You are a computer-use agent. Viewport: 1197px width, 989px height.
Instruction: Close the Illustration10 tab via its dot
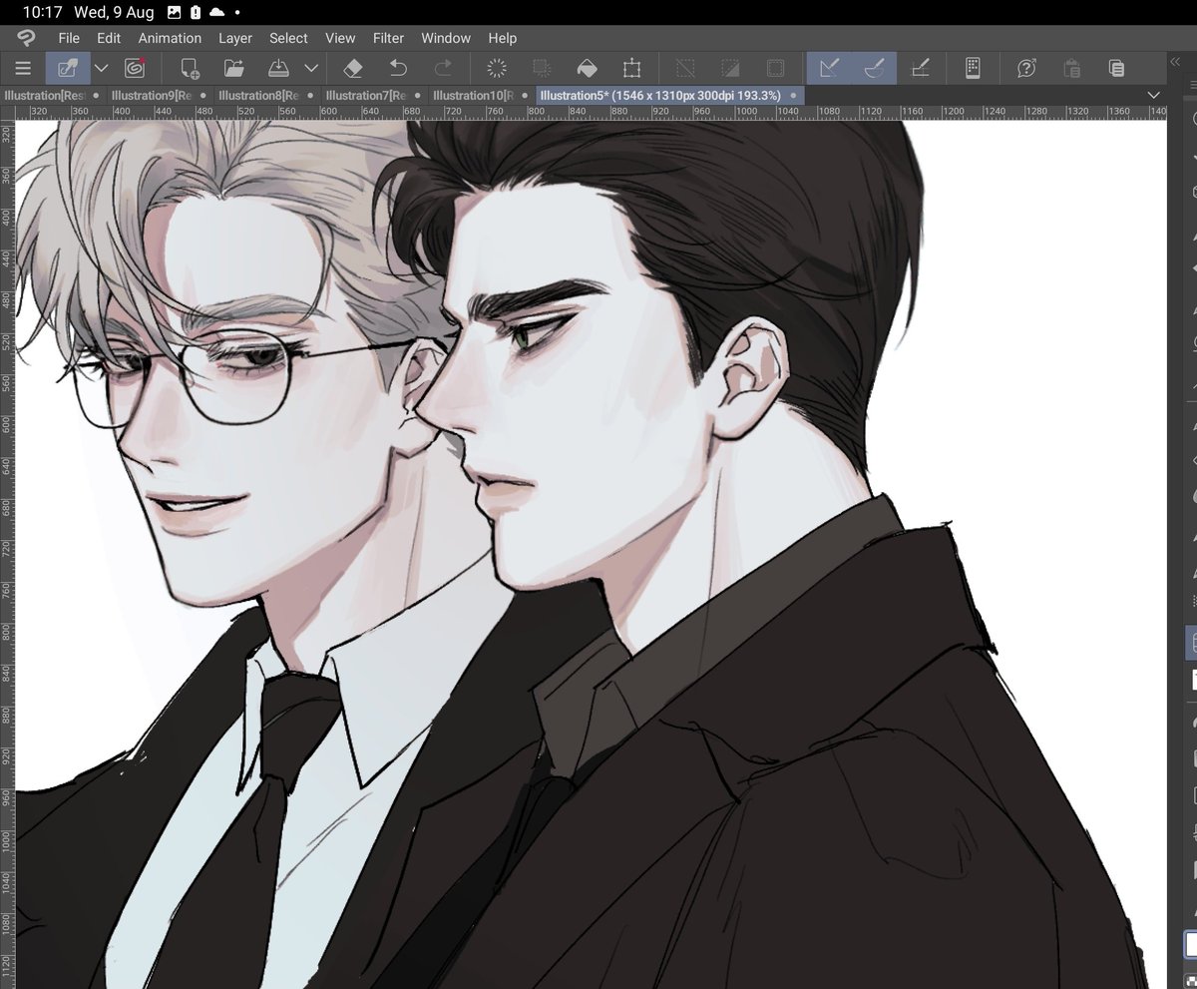point(525,96)
